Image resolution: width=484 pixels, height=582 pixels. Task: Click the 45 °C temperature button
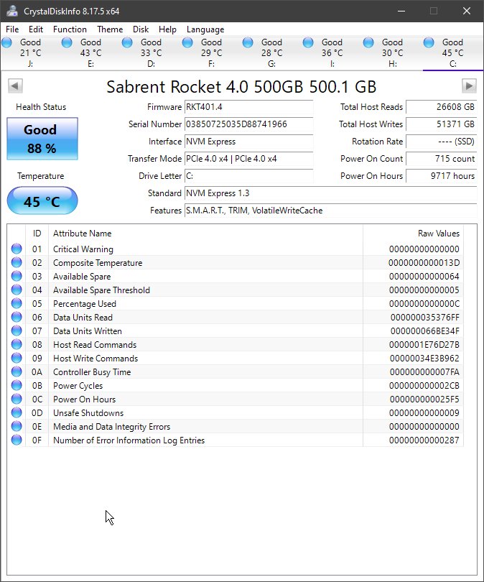tap(42, 200)
